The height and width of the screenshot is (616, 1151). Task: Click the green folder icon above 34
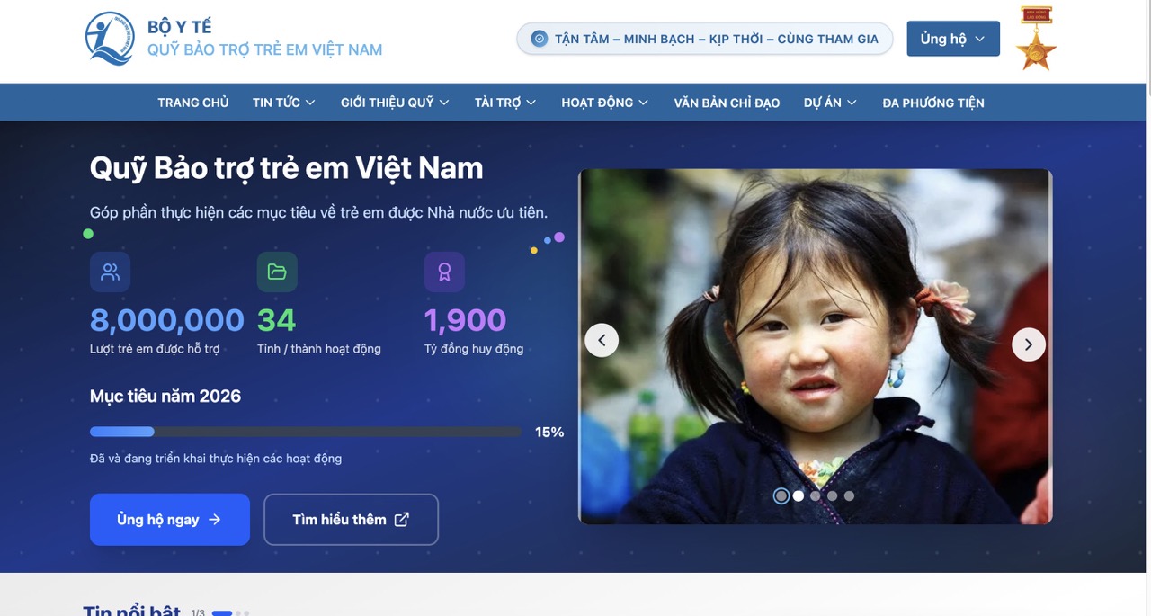[x=277, y=272]
